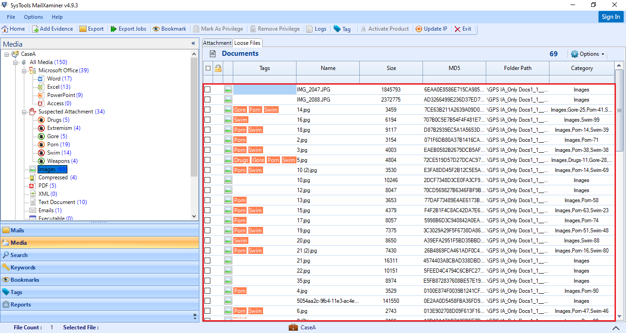Tick the checkbox for 14.jpg row
Screen dimensions: 626x333
[x=208, y=110]
